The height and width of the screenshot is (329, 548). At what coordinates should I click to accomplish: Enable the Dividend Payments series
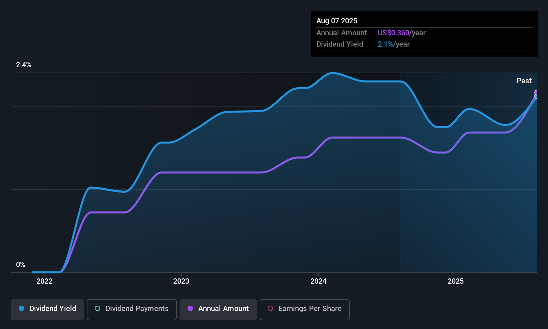point(131,309)
